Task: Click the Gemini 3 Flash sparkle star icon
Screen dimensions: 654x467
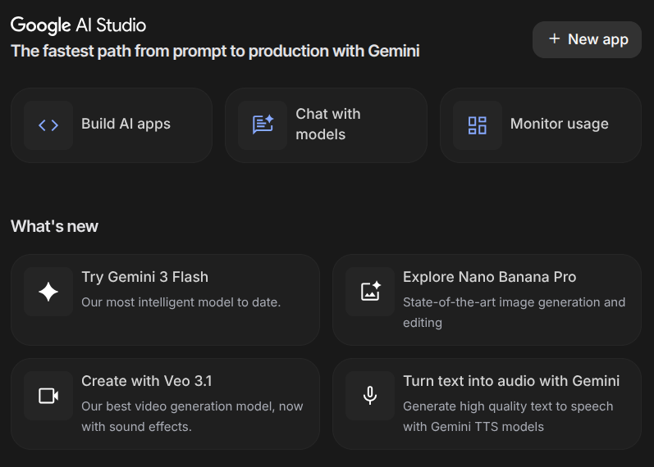Action: tap(48, 292)
